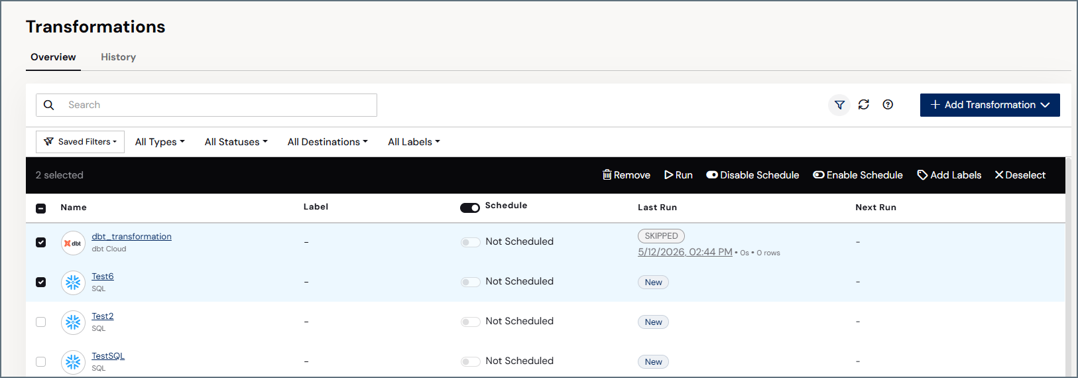Deselect all selected transformations
1078x378 pixels.
[1020, 175]
